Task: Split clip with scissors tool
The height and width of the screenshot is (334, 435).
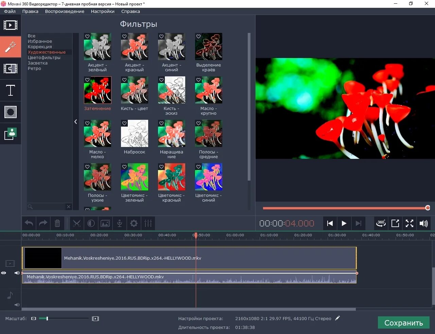Action: (77, 223)
